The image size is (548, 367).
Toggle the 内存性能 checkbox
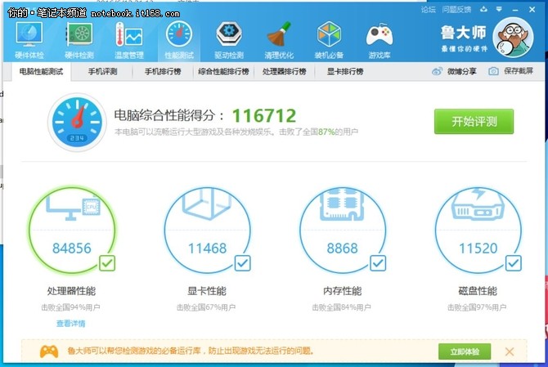[377, 263]
